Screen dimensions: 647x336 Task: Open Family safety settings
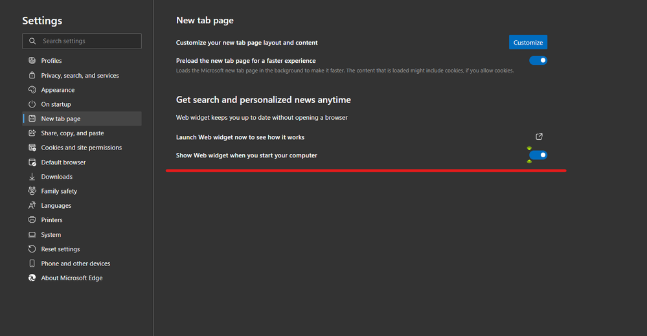tap(82, 191)
